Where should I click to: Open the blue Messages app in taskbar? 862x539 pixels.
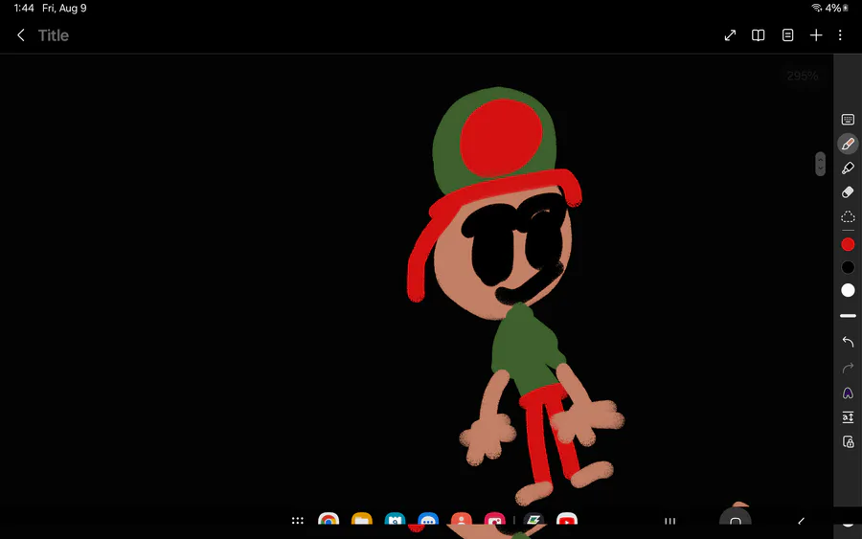[x=428, y=519]
